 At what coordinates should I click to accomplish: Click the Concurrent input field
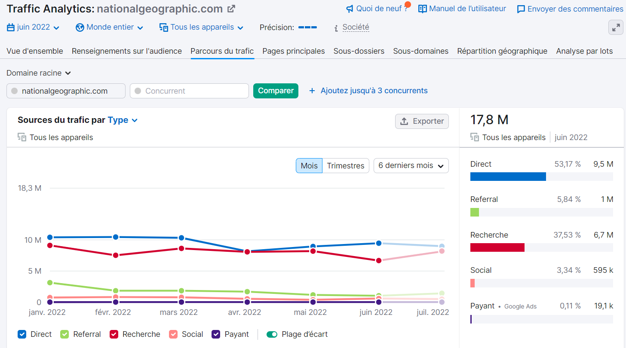[x=189, y=91]
